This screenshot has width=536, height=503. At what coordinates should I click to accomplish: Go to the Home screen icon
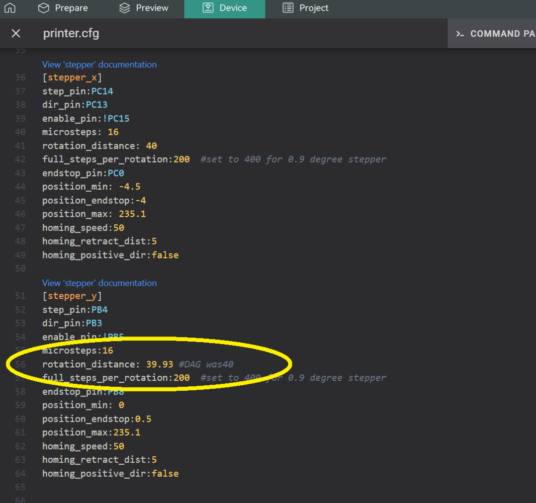(10, 8)
